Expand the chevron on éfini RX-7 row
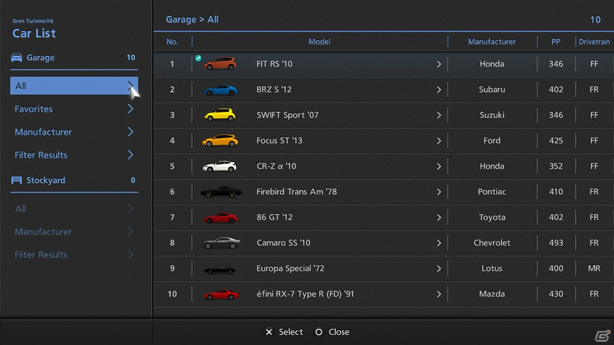 click(439, 294)
